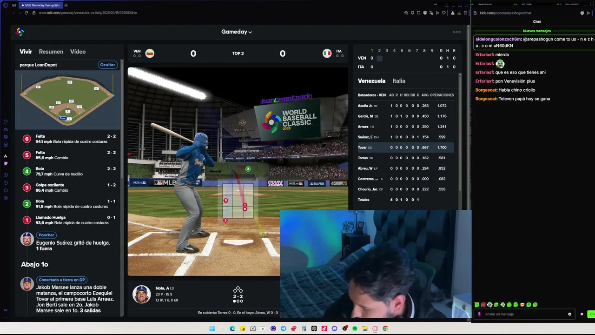Click Tovar row in batters table
The image size is (595, 335).
(405, 147)
